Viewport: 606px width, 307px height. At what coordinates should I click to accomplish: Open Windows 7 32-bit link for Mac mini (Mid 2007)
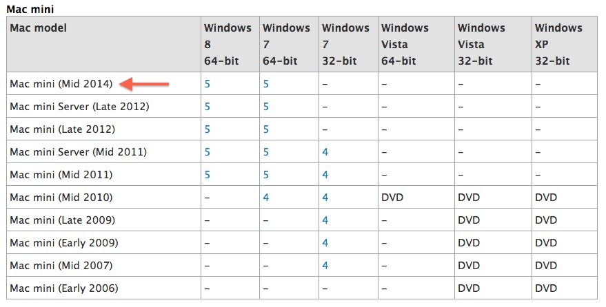(x=325, y=265)
